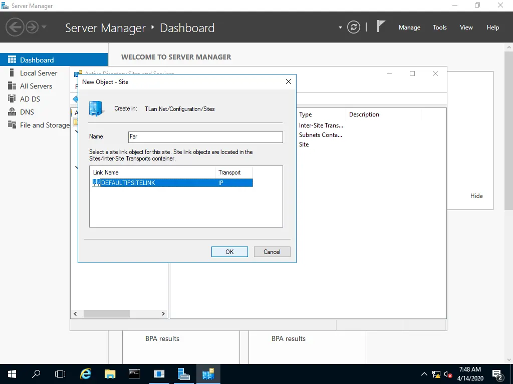Click Type column header in Sites window

pos(321,114)
